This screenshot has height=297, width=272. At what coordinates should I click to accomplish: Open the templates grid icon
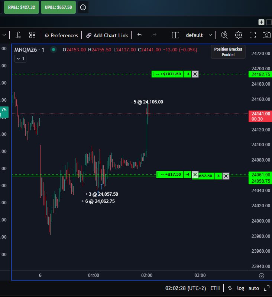[x=32, y=35]
